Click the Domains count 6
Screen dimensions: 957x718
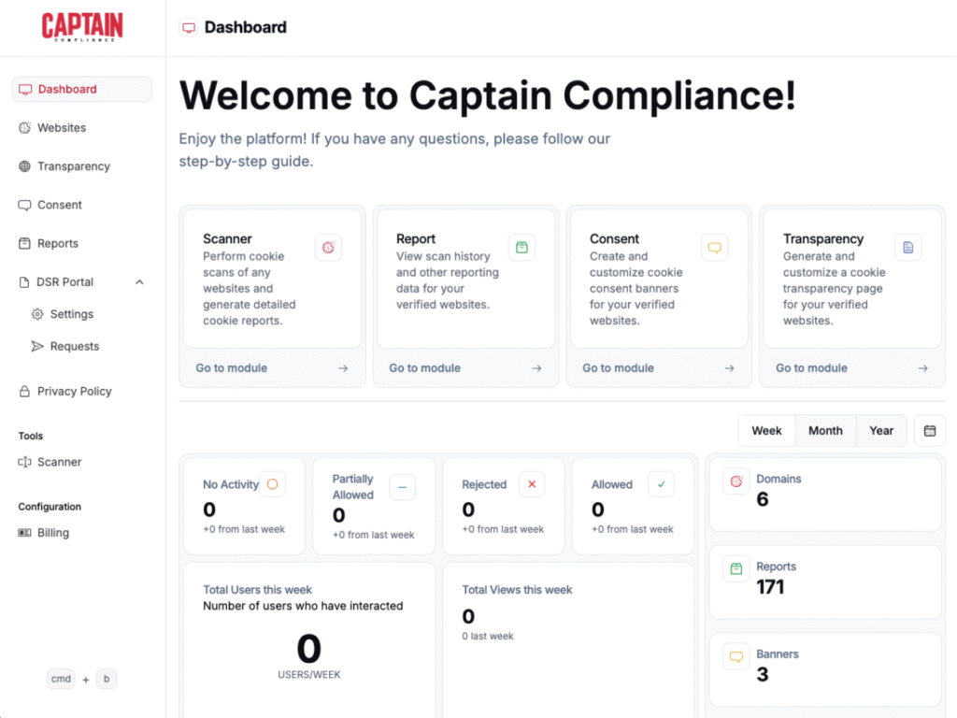click(x=763, y=499)
